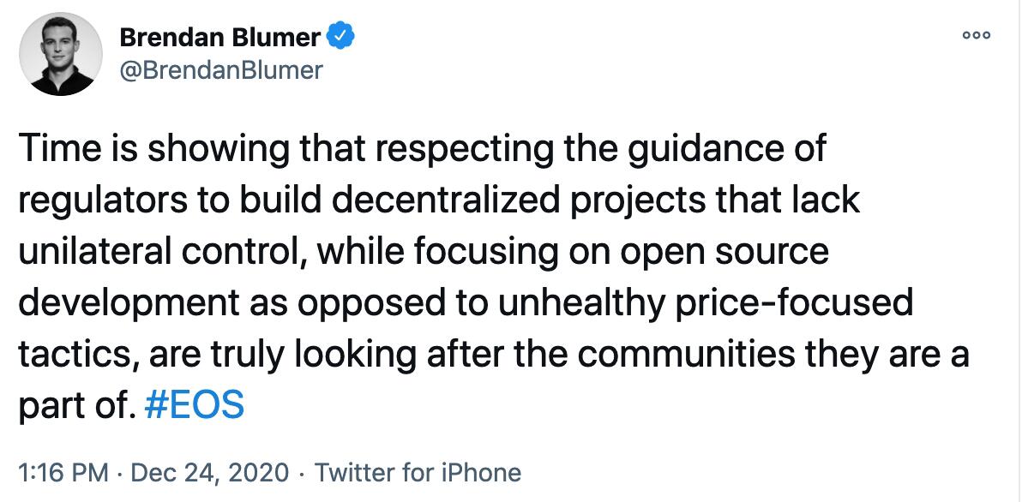Click the word "regulators" in the tweet
Viewport: 1022px width, 502px height.
coord(94,201)
